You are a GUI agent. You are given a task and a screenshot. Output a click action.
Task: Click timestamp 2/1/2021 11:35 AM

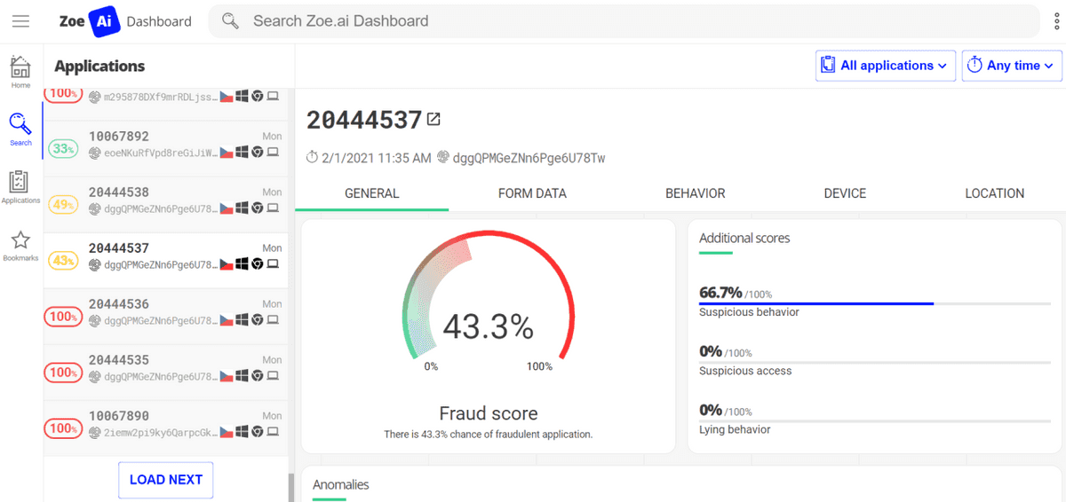coord(377,158)
